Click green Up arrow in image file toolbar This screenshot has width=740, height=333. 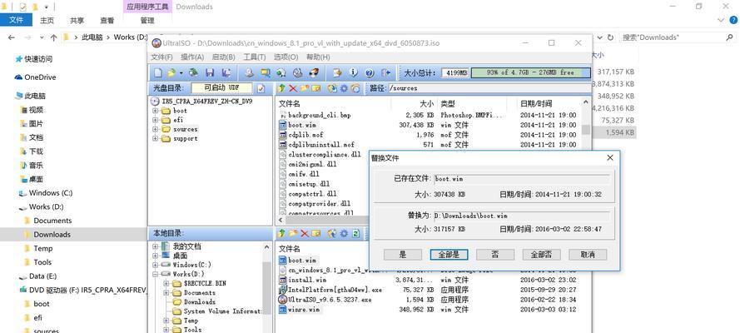(x=281, y=87)
